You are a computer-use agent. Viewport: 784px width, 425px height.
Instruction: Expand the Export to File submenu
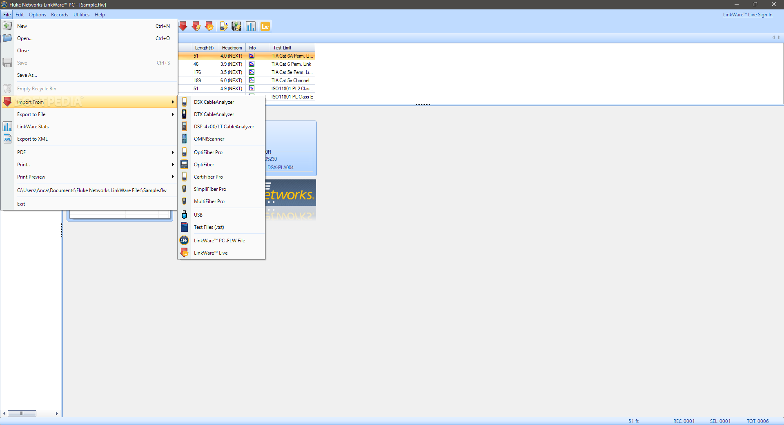89,114
